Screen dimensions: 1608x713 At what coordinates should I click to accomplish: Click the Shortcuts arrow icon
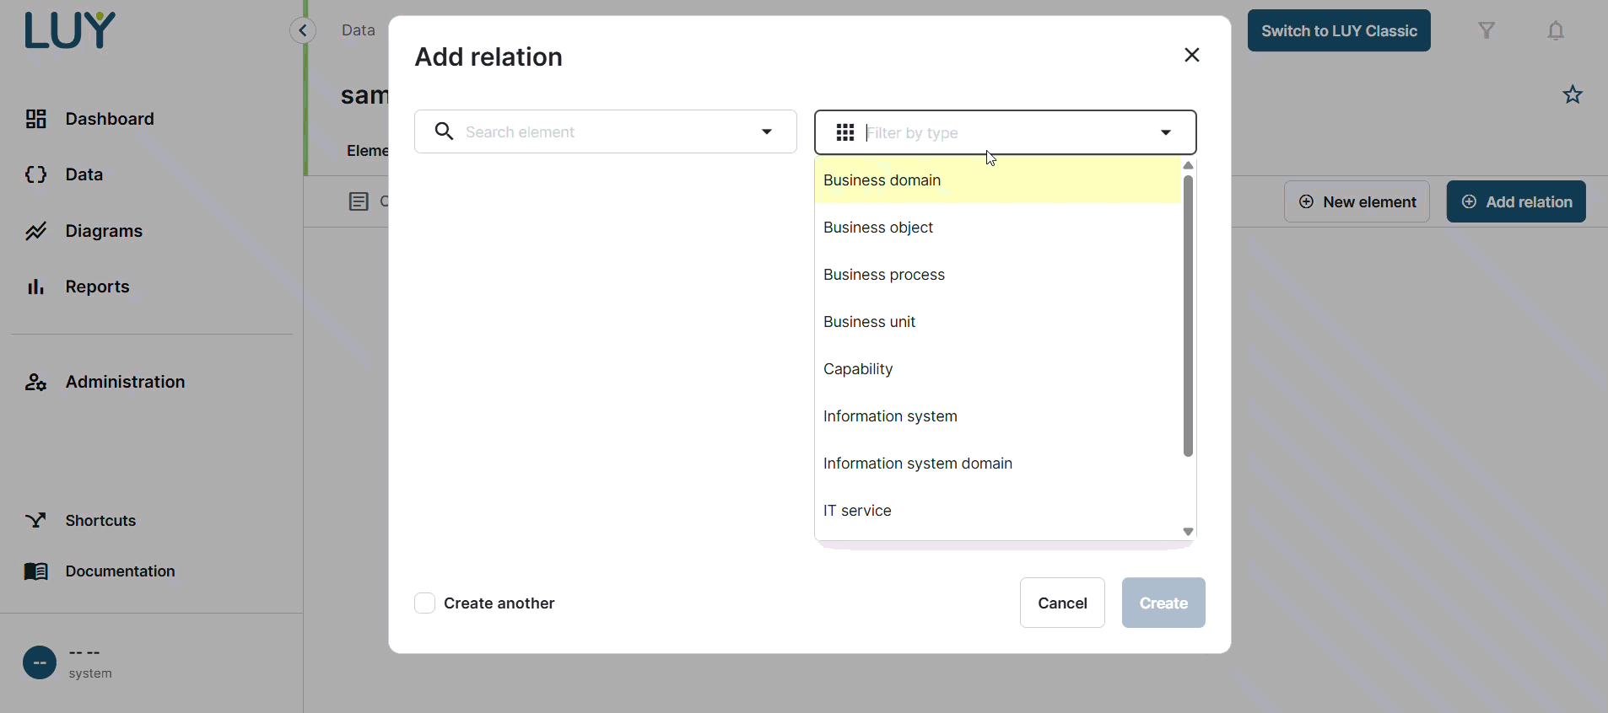point(35,521)
